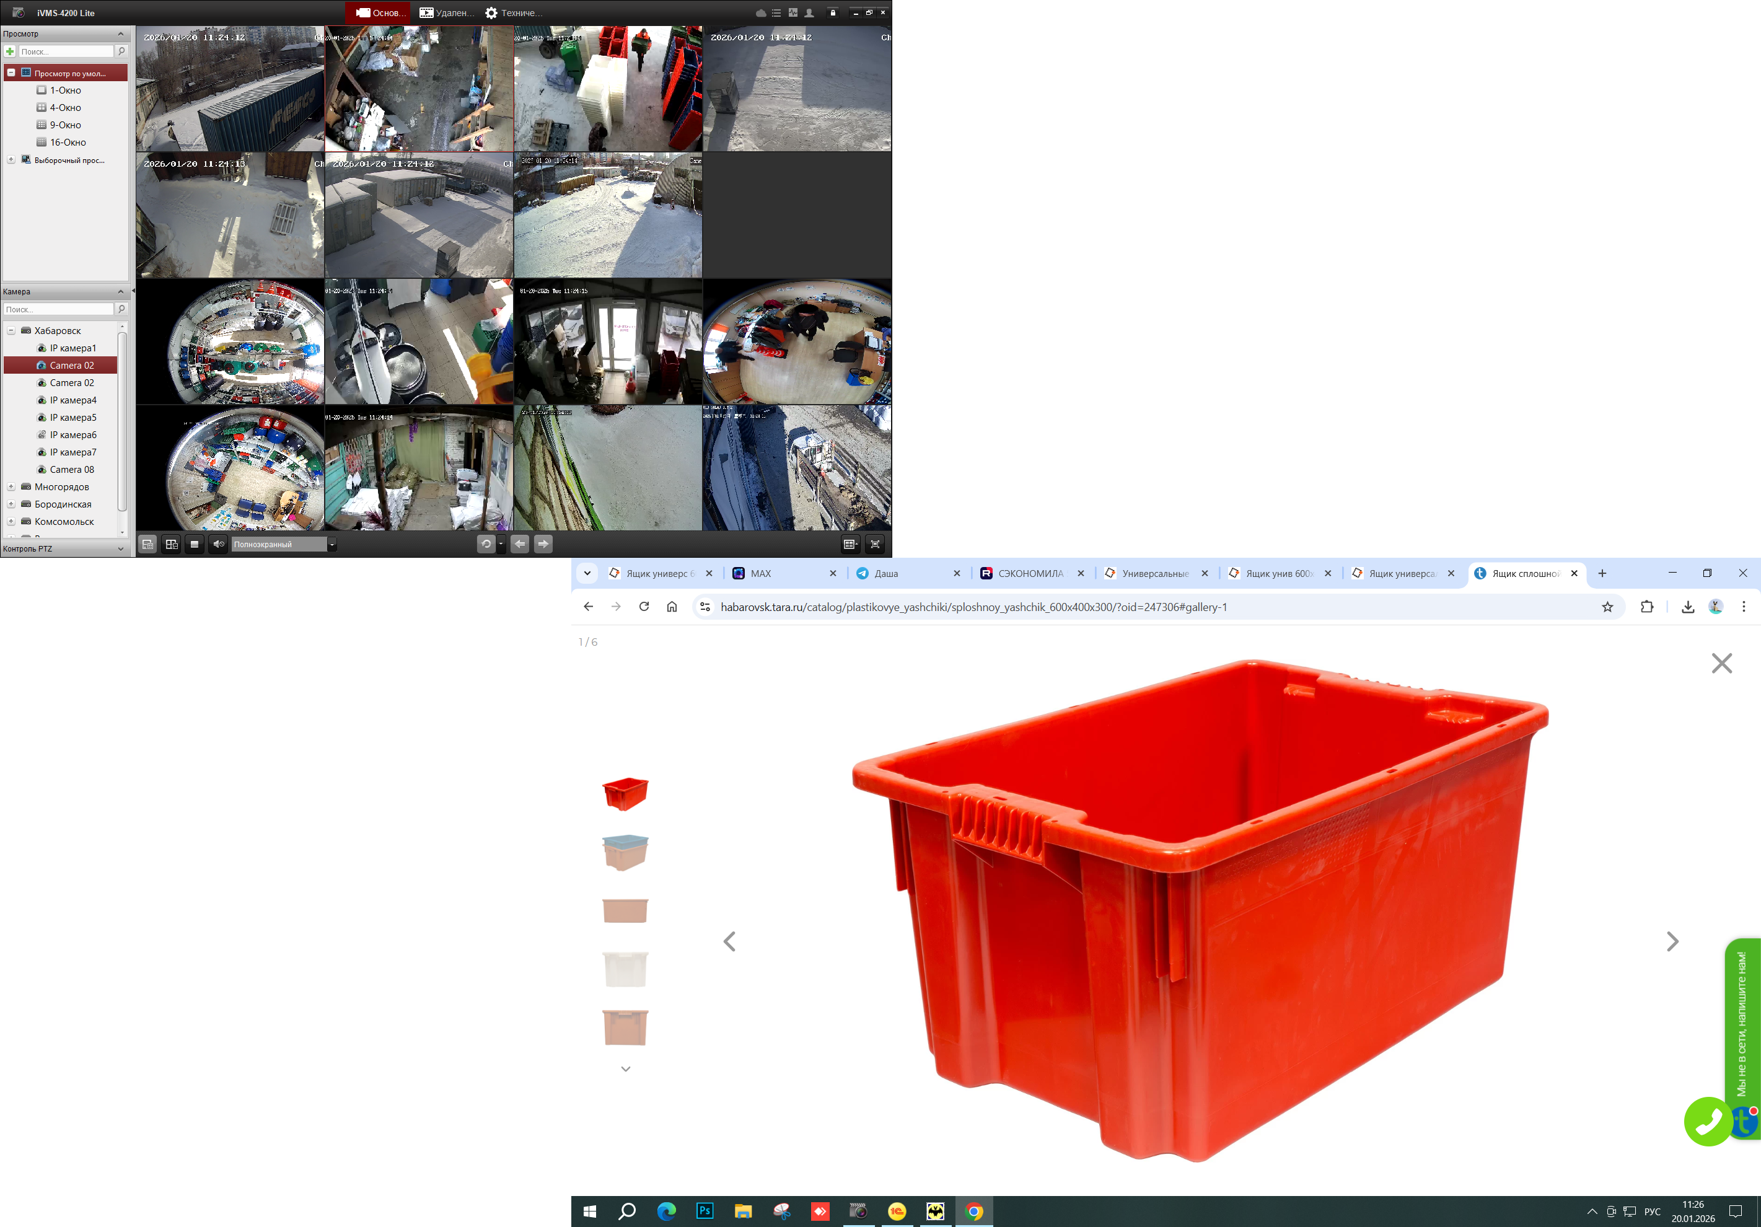
Task: Expand Контроль PTZ panel
Action: tap(120, 548)
